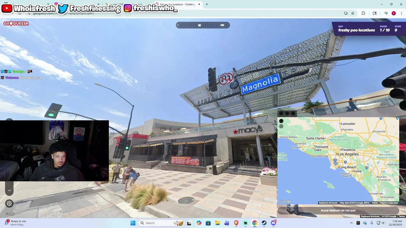Open weather widget Temps to rise
Viewport: 406px width, 228px height.
pos(15,223)
